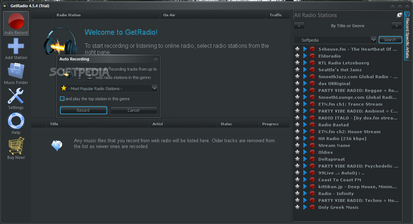Viewport: 413px width, 224px height.
Task: Favorite RTL Radio Letzebuerg with star
Action: (297, 63)
